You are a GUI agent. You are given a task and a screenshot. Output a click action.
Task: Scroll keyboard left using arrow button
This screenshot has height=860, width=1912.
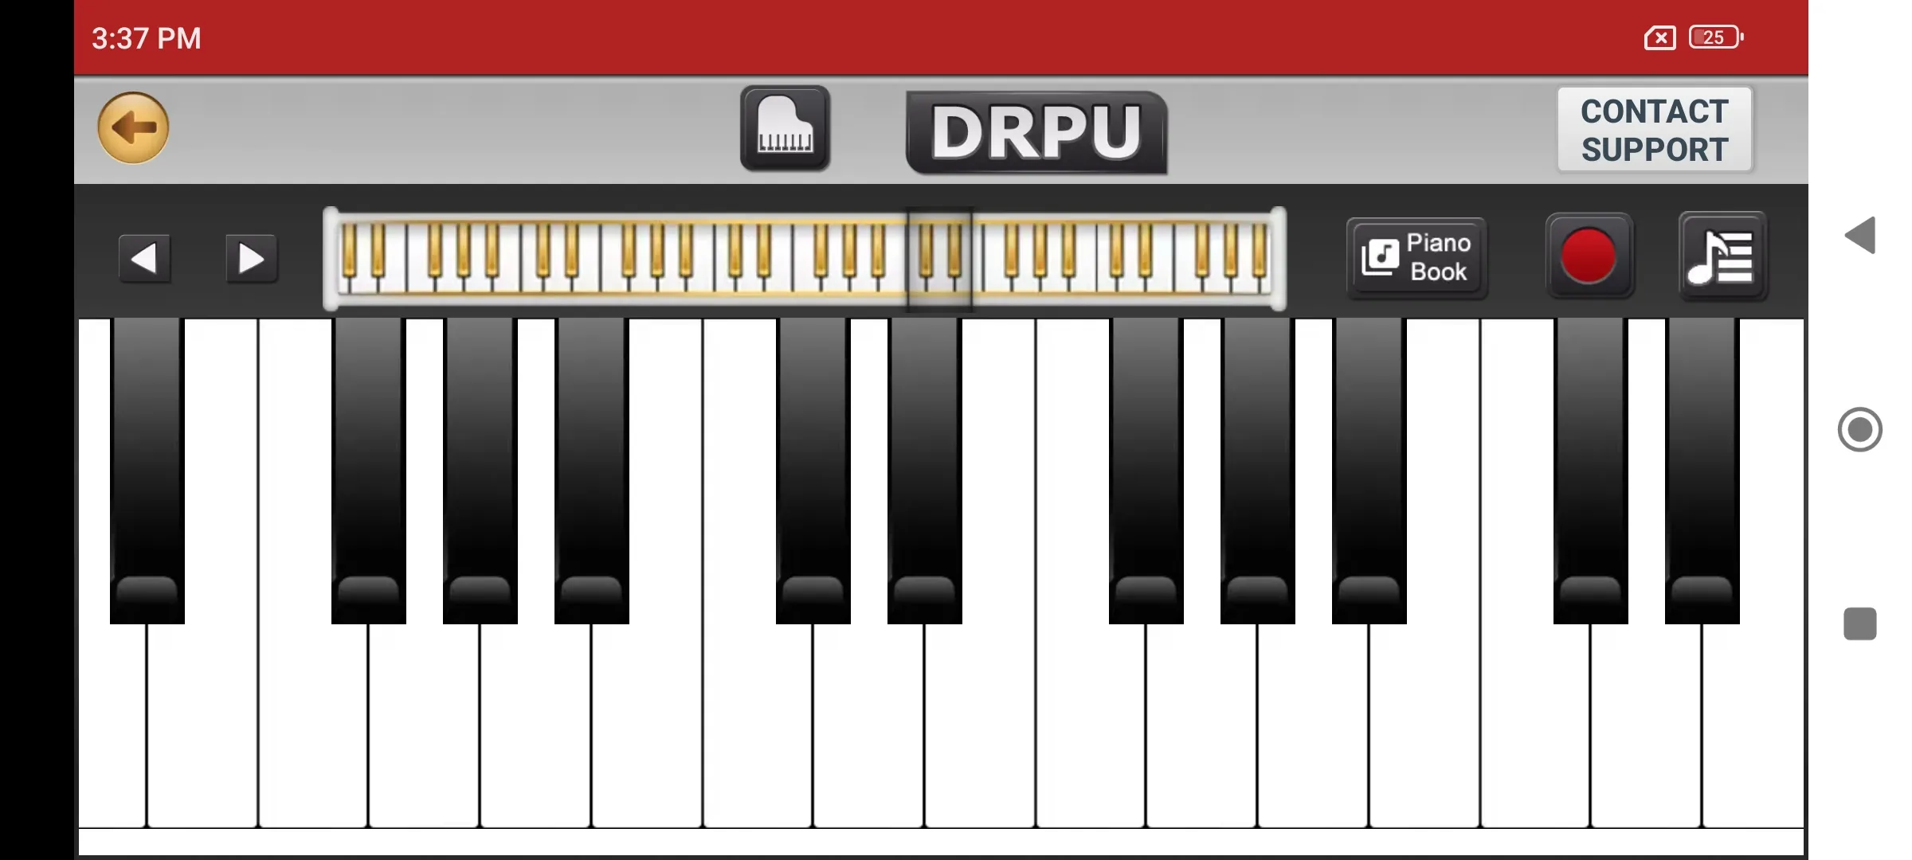click(144, 257)
